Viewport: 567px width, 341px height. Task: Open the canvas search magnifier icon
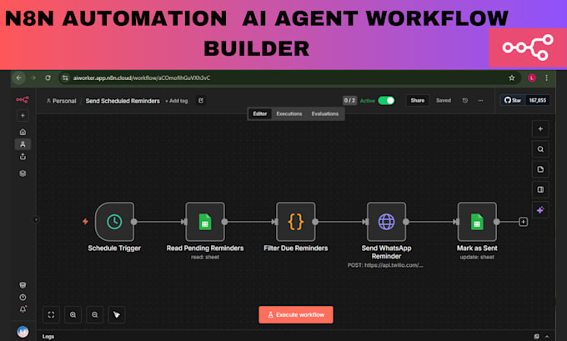(540, 149)
